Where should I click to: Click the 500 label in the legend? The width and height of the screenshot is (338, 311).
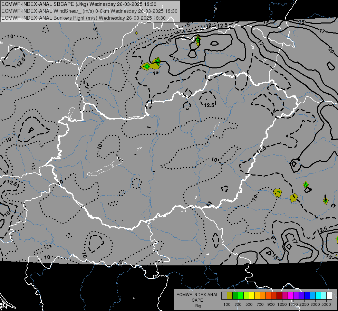(249, 304)
